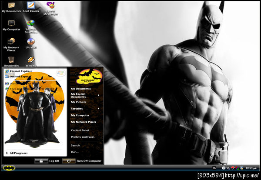Click the EN language indicator in the taskbar
The image size is (261, 180).
click(x=214, y=168)
